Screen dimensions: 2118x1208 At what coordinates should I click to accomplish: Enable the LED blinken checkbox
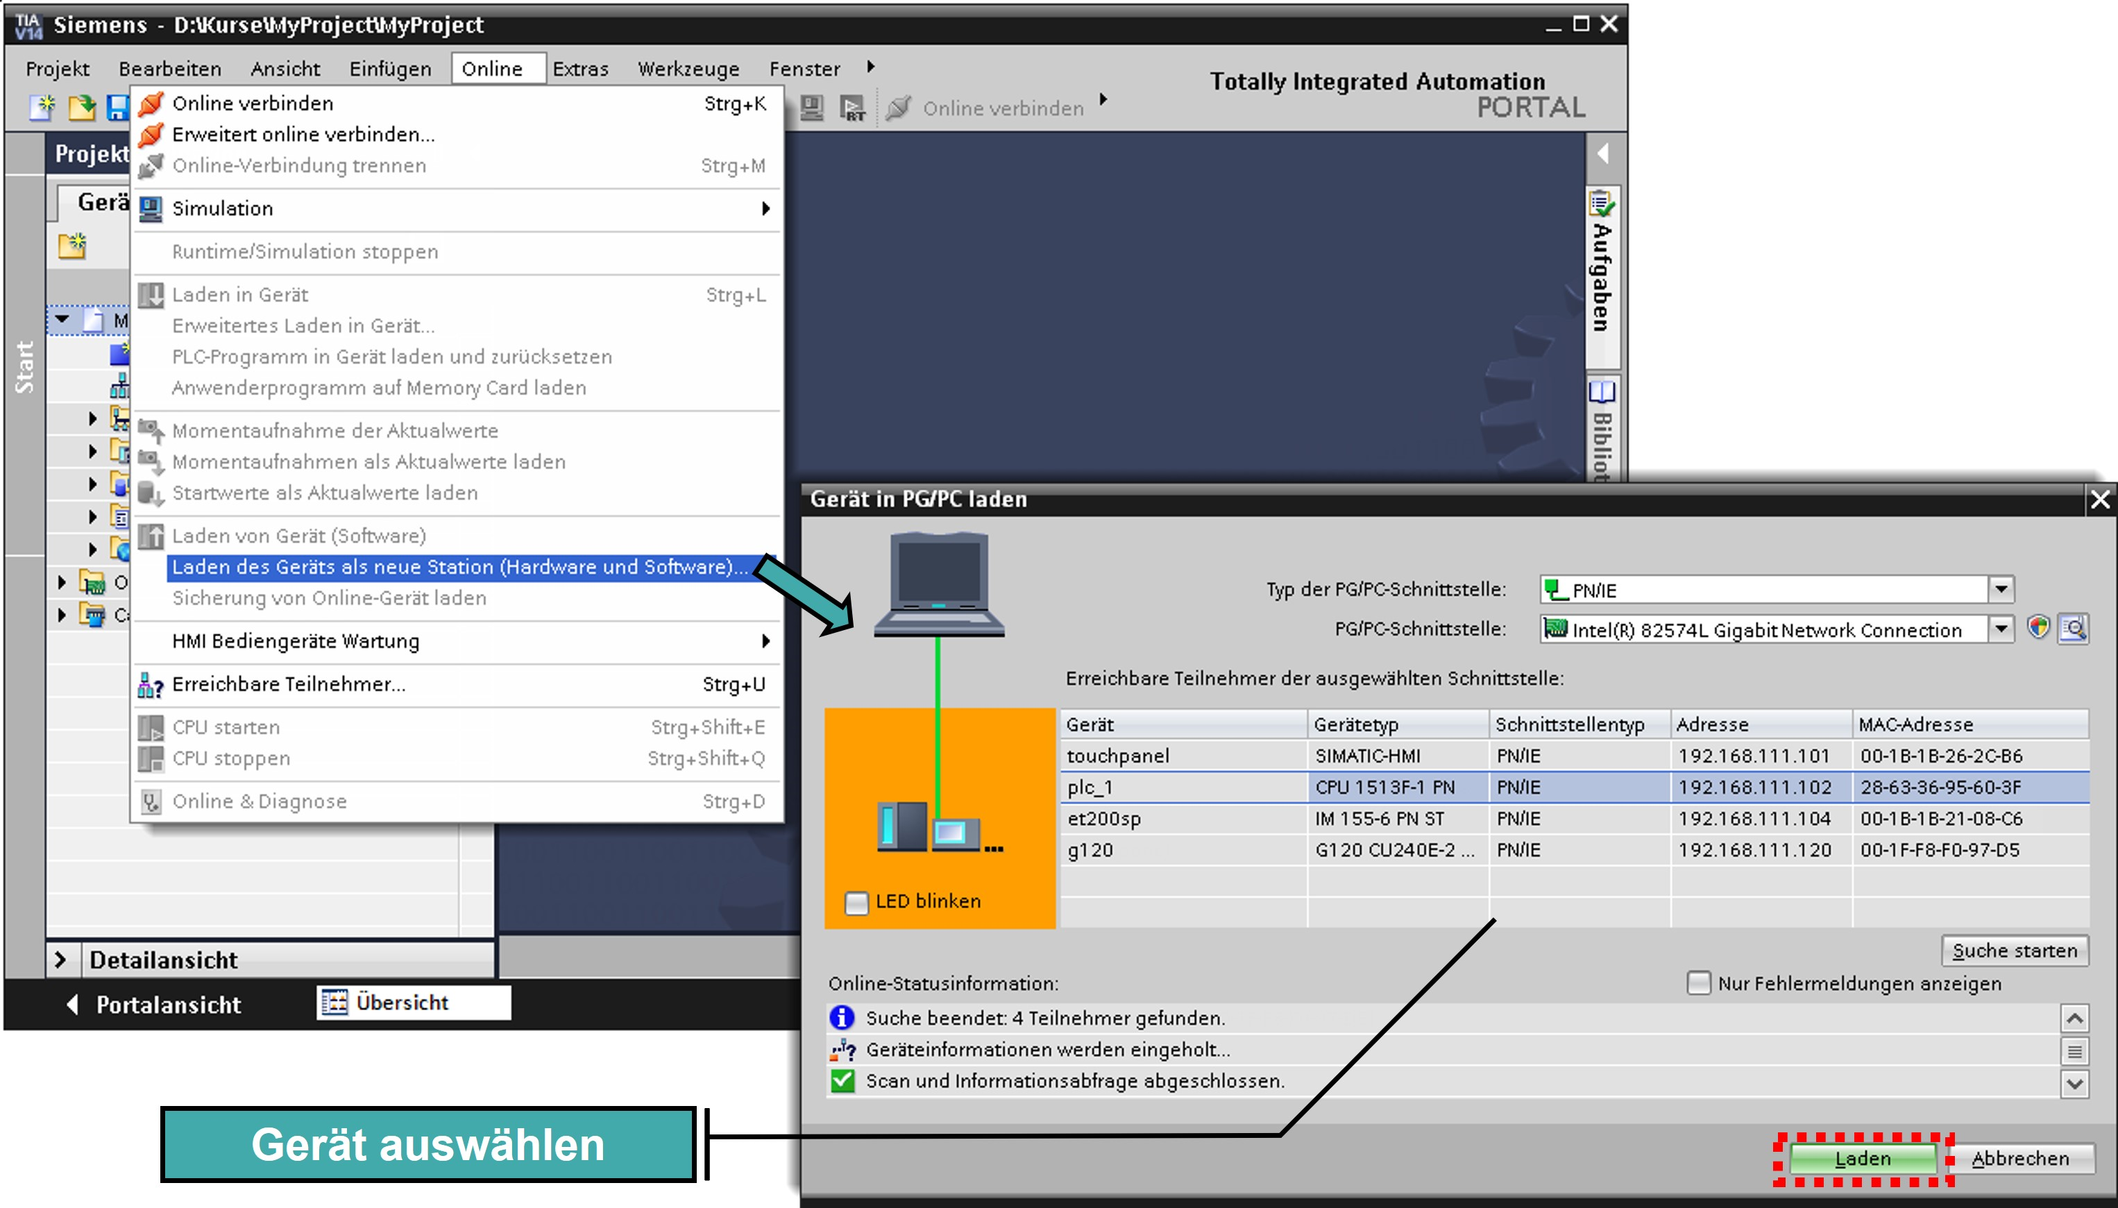(x=856, y=902)
